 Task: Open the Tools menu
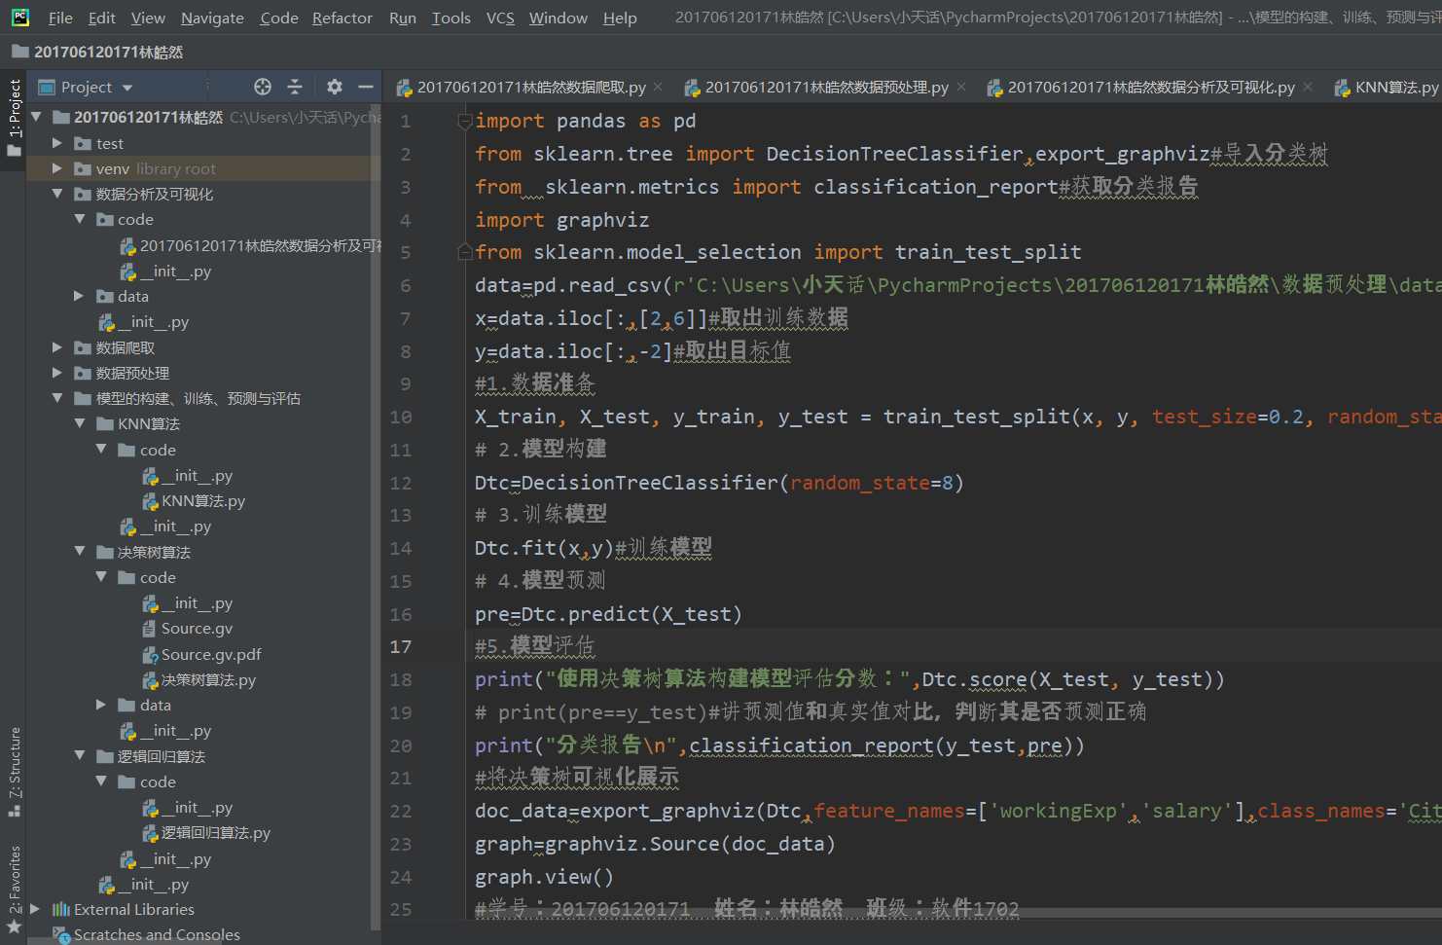[x=451, y=18]
